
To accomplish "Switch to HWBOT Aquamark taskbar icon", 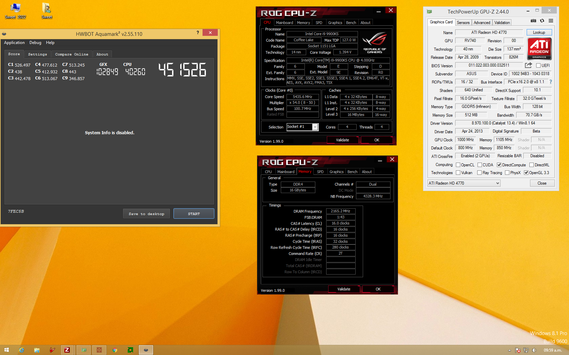I will 146,350.
